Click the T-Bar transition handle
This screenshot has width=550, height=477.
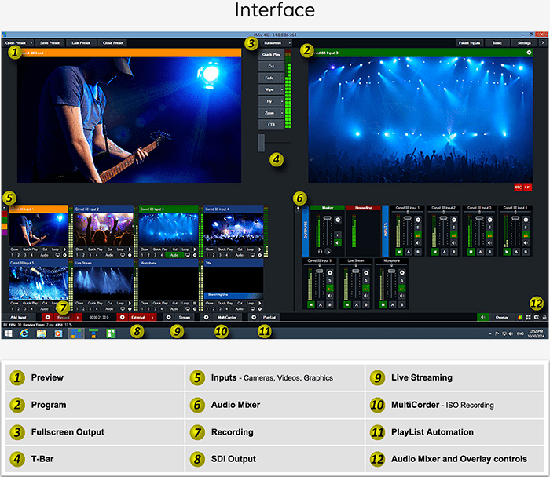click(262, 143)
